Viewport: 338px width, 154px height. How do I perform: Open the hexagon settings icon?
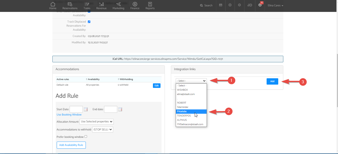[239, 5]
